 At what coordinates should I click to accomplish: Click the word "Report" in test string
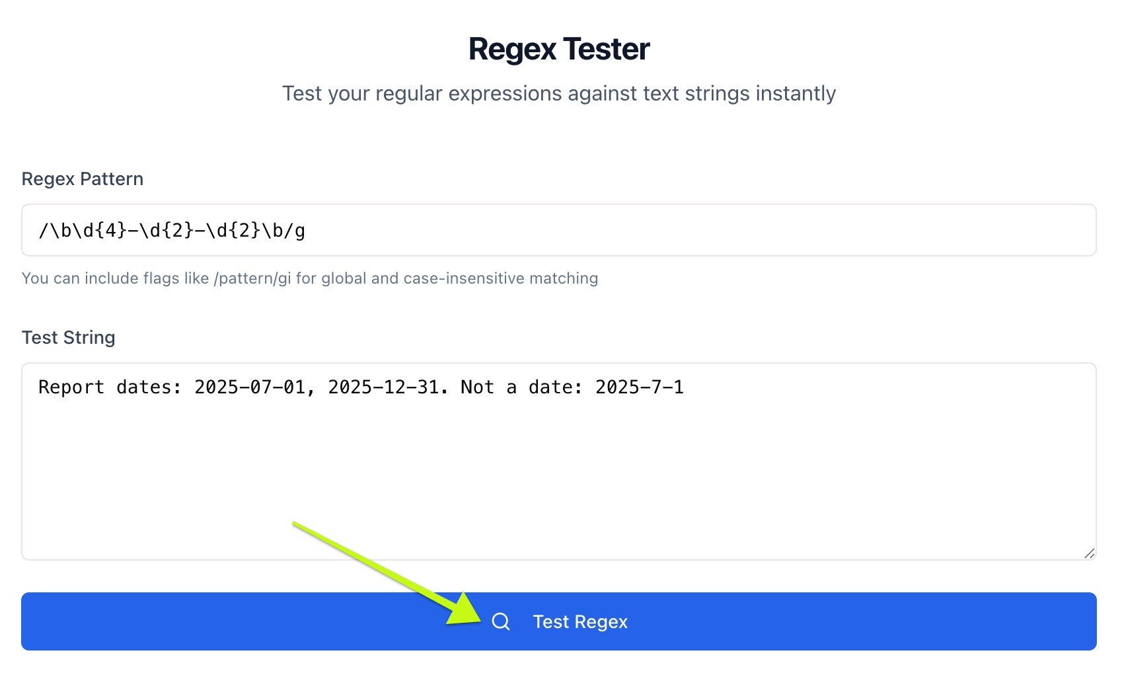pos(71,387)
